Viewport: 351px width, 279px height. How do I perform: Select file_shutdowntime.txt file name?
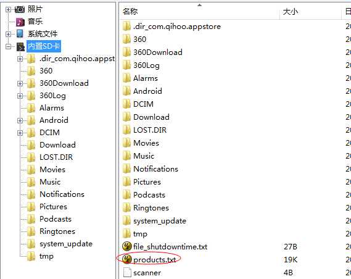170,247
